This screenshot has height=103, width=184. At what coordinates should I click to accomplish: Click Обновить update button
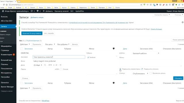coord(178,78)
